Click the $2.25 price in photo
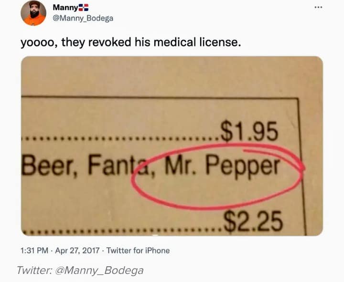This screenshot has width=344, height=282. click(x=253, y=221)
